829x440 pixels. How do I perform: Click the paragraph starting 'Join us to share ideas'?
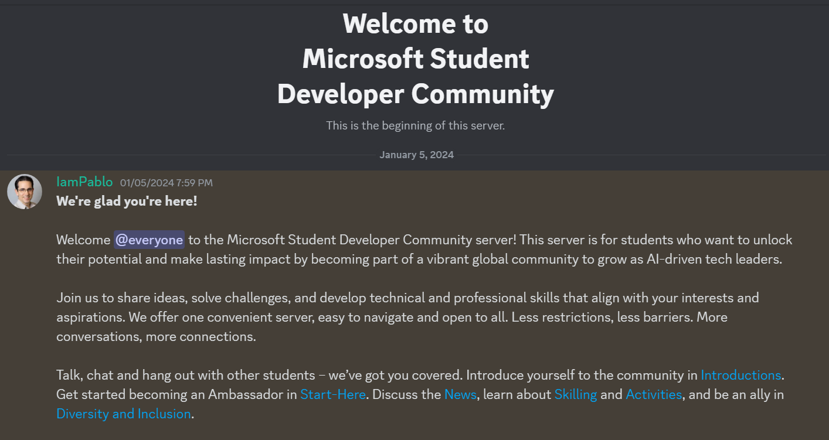click(x=408, y=317)
